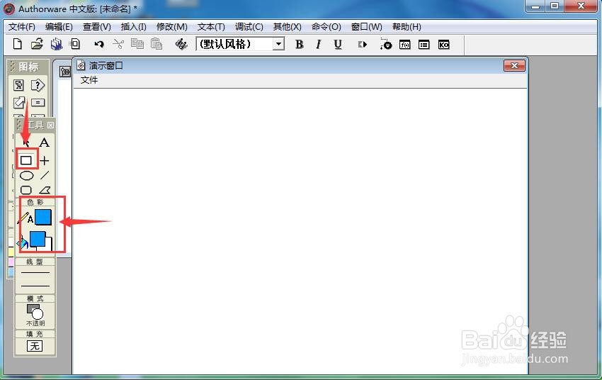
Task: Minimize the Authorware application window
Action: coord(536,6)
